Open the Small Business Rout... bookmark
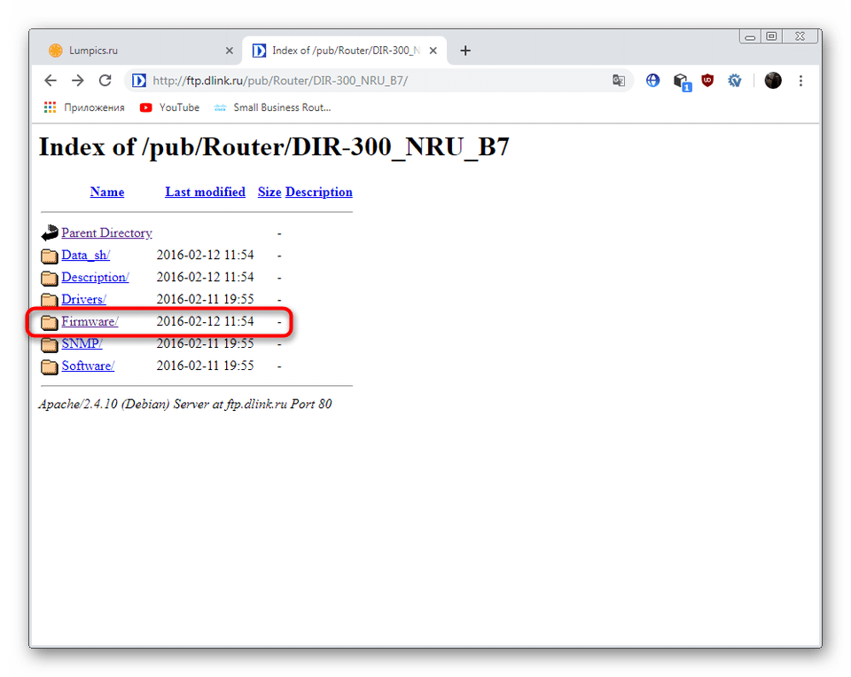The height and width of the screenshot is (677, 851). coord(272,107)
